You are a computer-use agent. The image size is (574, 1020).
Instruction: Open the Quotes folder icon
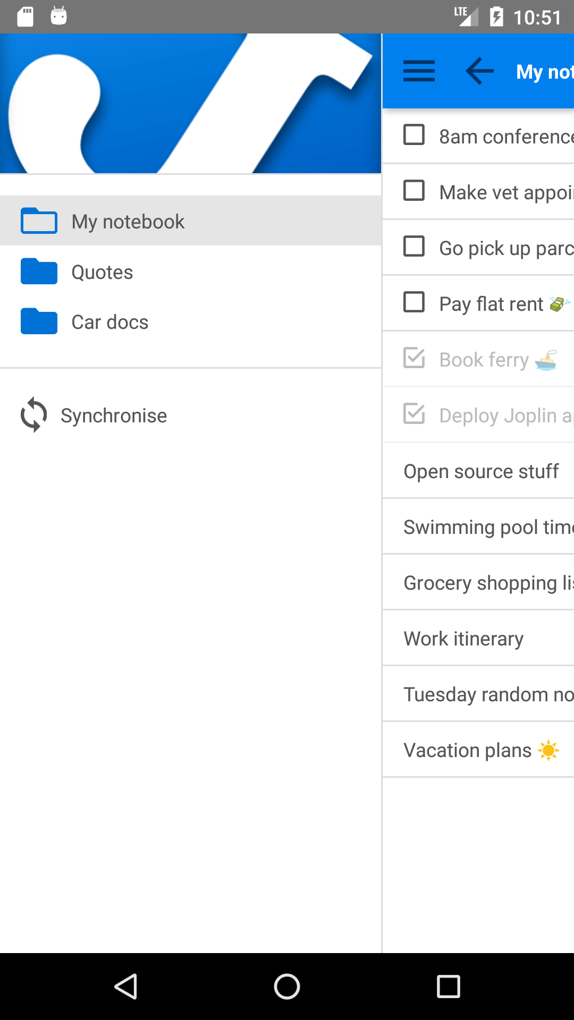click(39, 271)
